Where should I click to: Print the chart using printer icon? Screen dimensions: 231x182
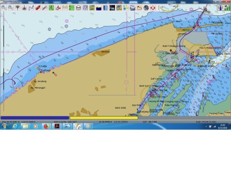pyautogui.click(x=78, y=8)
